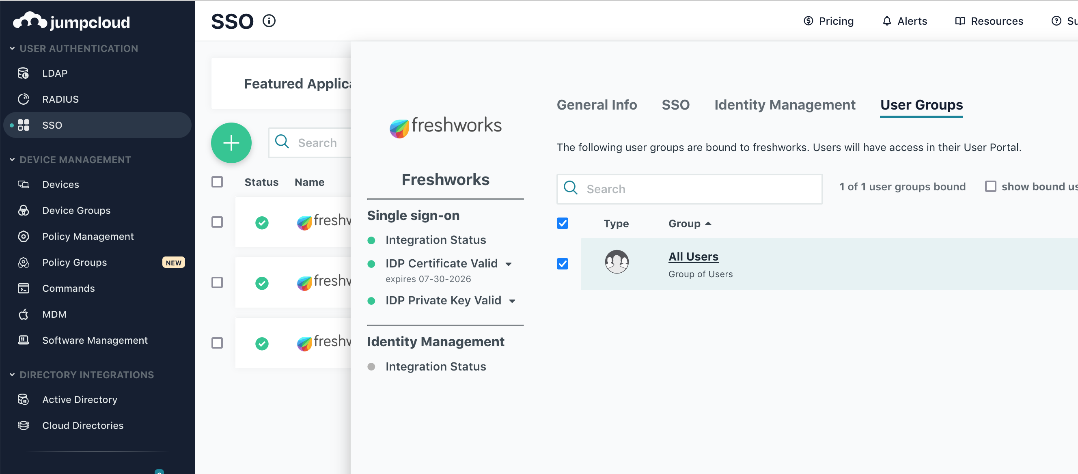Open the Alerts bell icon
This screenshot has width=1078, height=474.
[x=886, y=21]
